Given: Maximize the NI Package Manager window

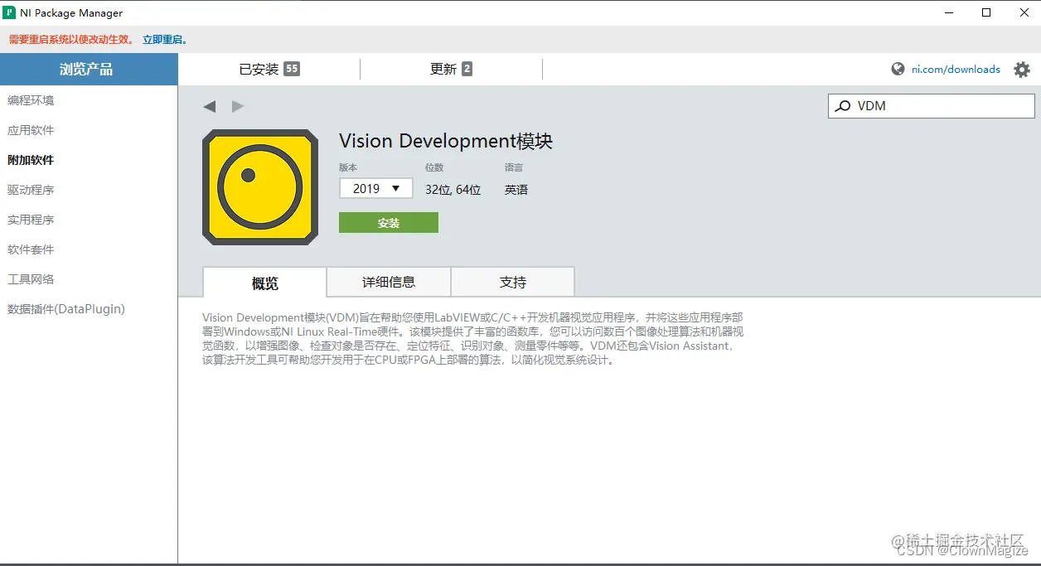Looking at the screenshot, I should (986, 12).
